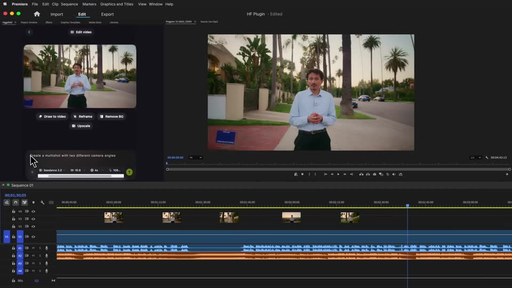Hide the V3 track output eye

(x=33, y=219)
